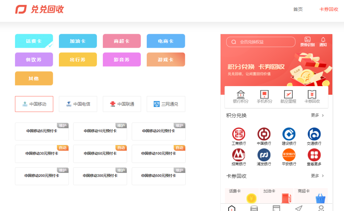The width and height of the screenshot is (344, 211).
Task: Choose the 游戏卡 category button
Action: (x=166, y=59)
